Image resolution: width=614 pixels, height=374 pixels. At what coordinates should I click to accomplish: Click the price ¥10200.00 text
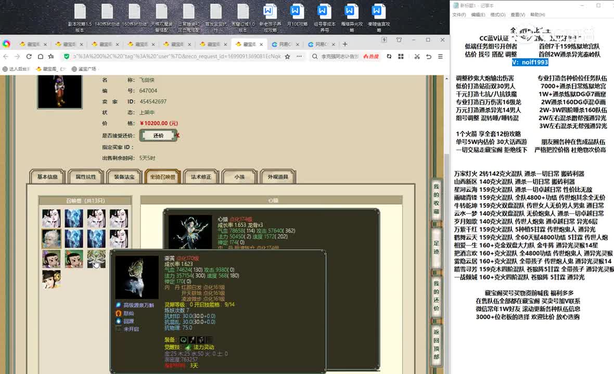(x=159, y=123)
